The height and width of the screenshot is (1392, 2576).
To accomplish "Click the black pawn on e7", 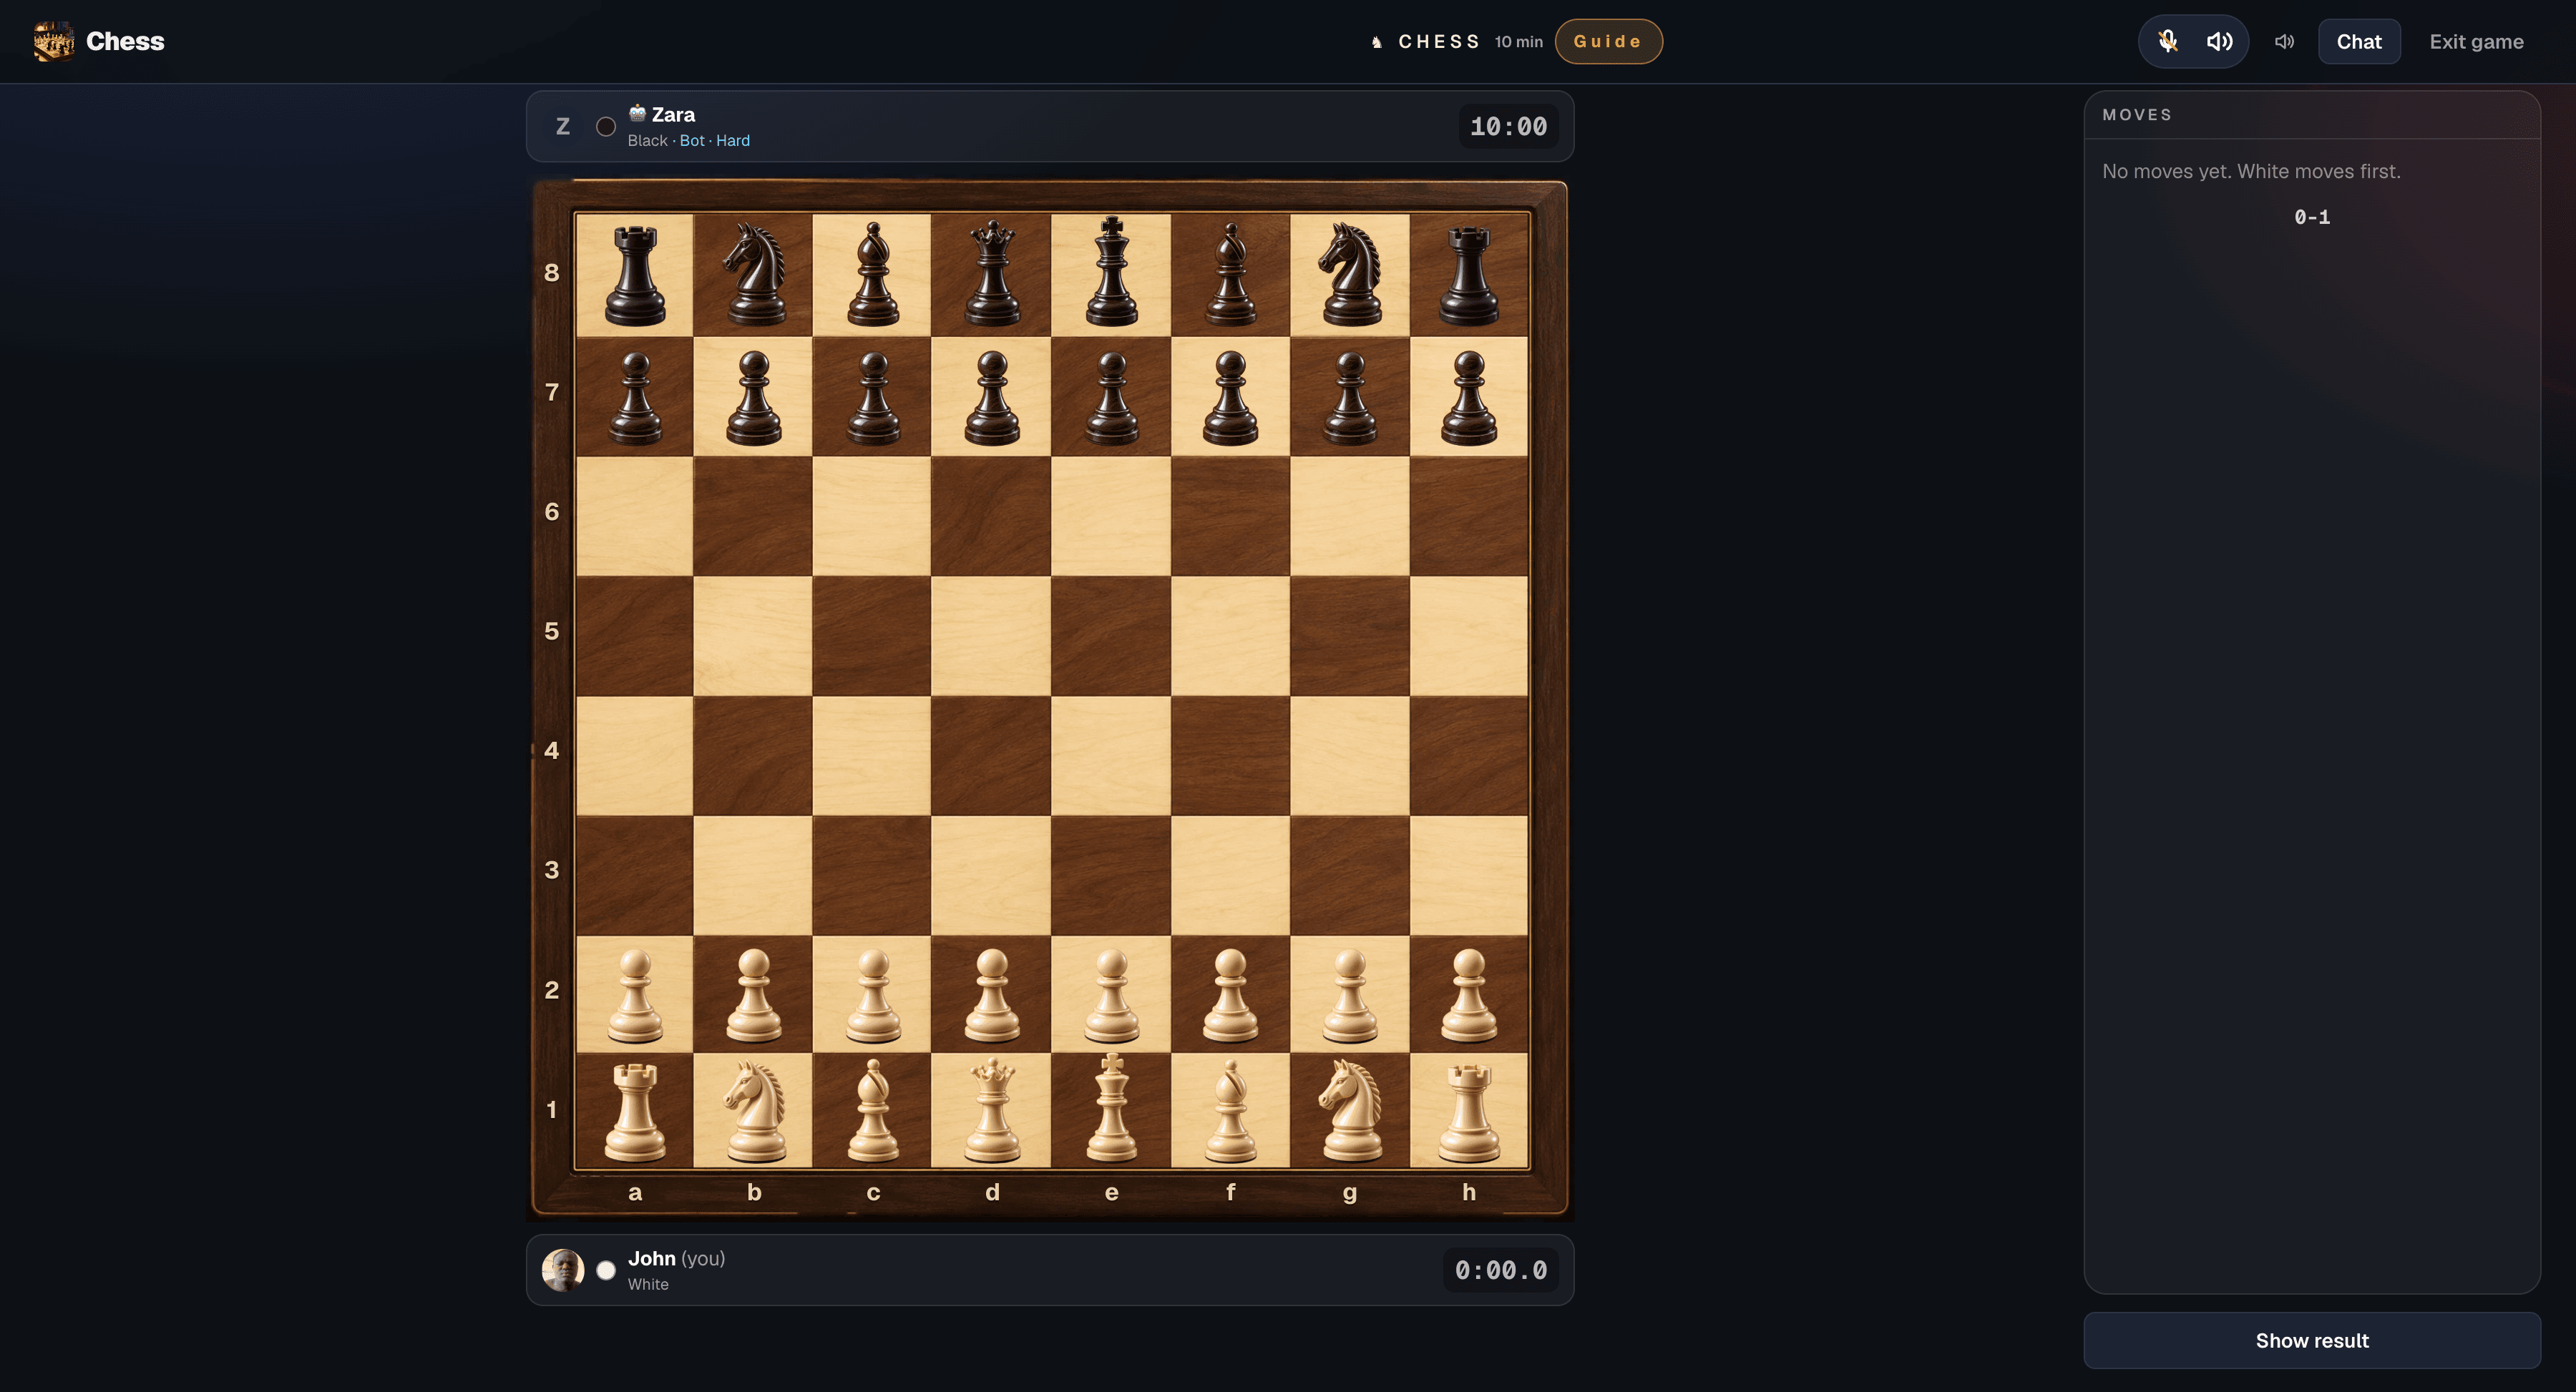I will pyautogui.click(x=1111, y=397).
